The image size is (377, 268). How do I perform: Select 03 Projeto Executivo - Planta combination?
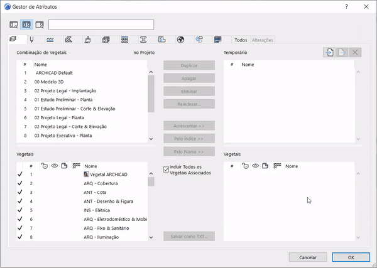tap(82, 136)
